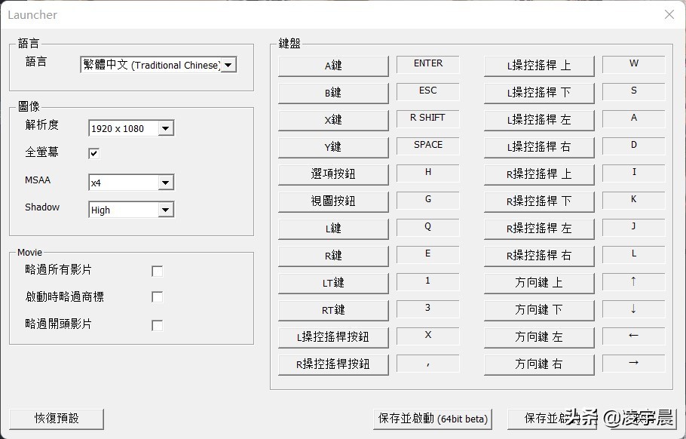This screenshot has width=686, height=439.
Task: Click the R SHIFT key assignment field
Action: 428,118
